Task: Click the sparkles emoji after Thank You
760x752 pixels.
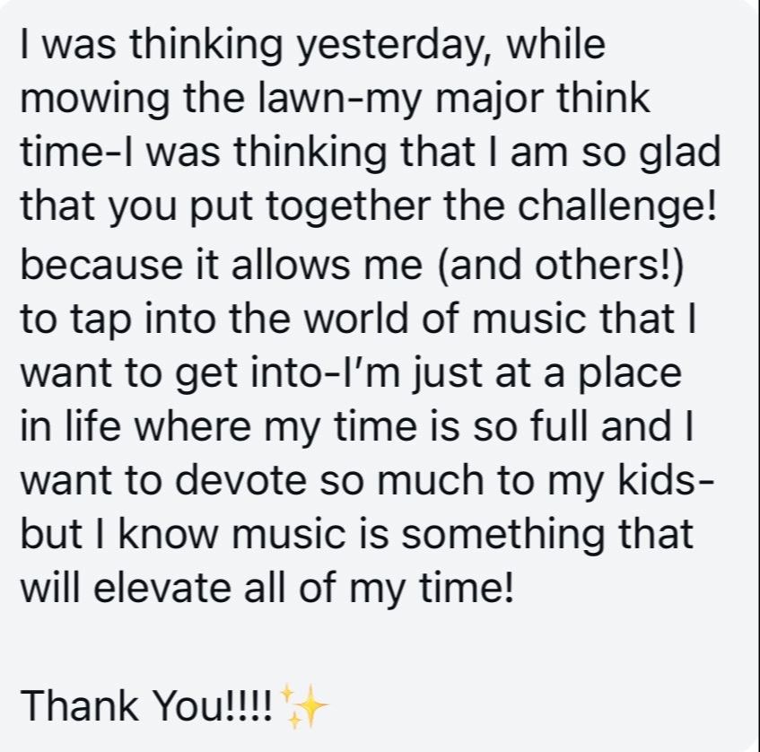Action: pyautogui.click(x=304, y=706)
